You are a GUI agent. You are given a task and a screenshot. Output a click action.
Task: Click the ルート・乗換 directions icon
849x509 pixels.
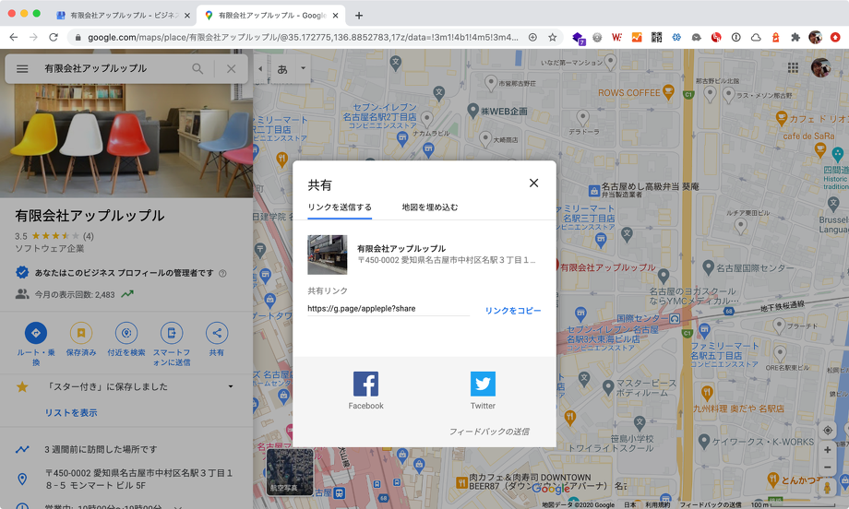pyautogui.click(x=36, y=334)
